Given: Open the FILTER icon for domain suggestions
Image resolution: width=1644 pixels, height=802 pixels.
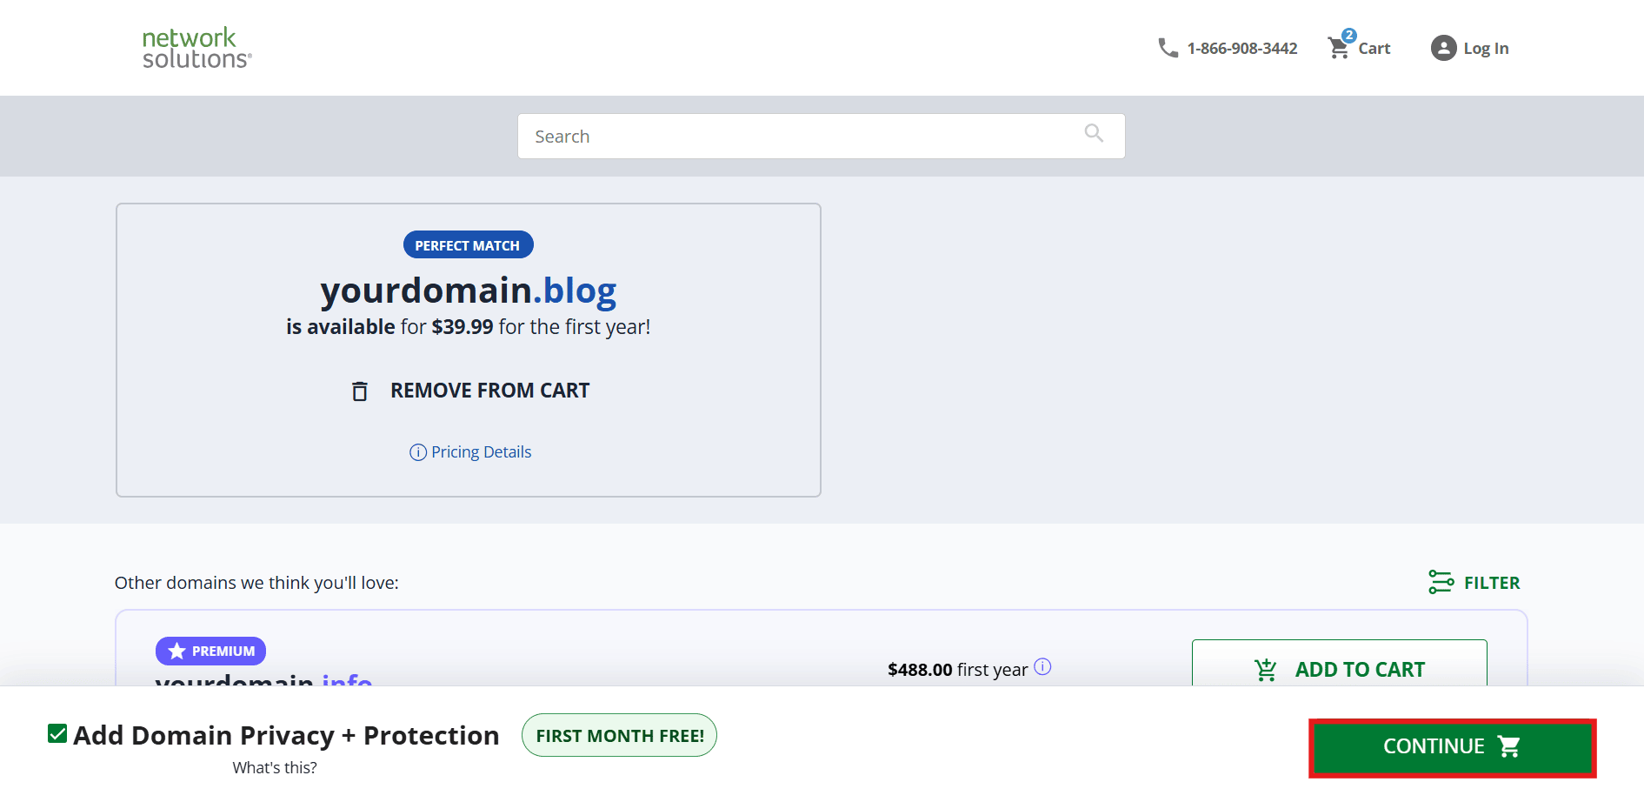Looking at the screenshot, I should (x=1441, y=582).
